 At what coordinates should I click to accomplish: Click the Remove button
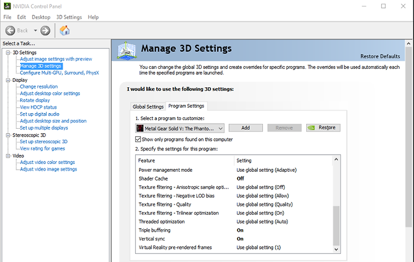click(x=285, y=128)
